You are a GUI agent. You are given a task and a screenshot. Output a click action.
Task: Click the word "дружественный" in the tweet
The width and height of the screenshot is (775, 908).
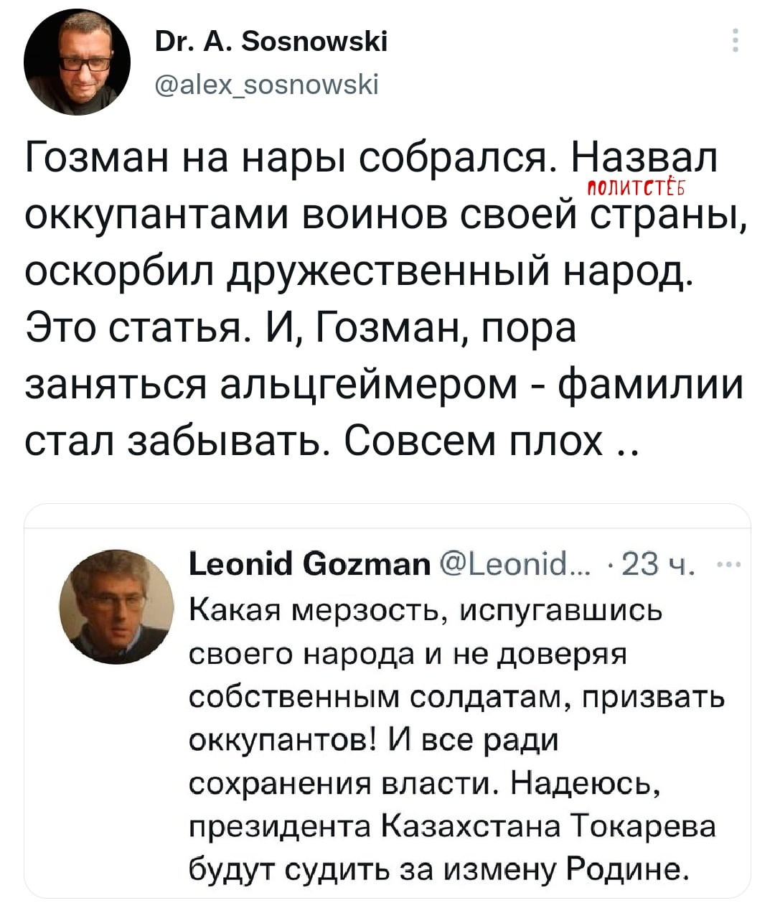(x=390, y=271)
